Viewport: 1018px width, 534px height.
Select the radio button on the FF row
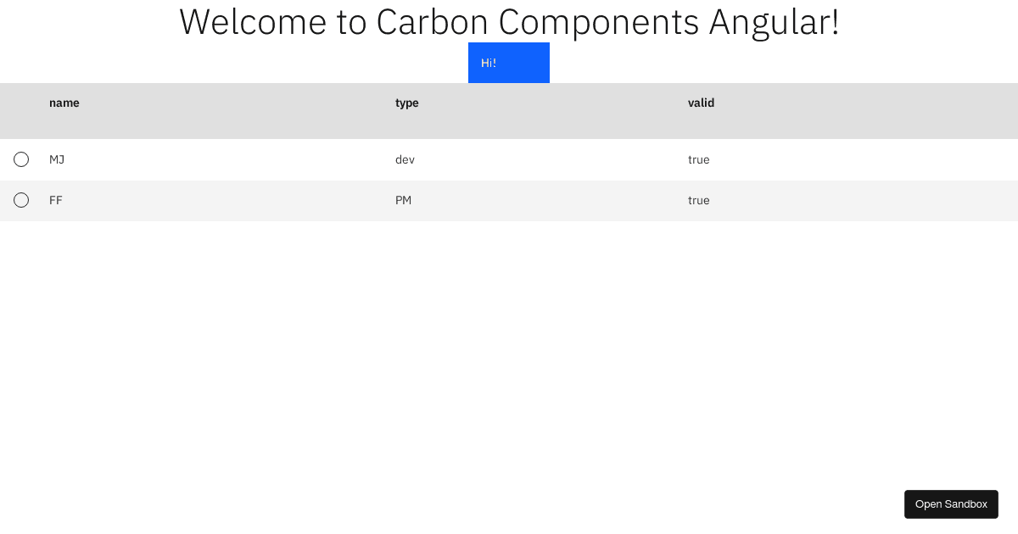tap(21, 200)
